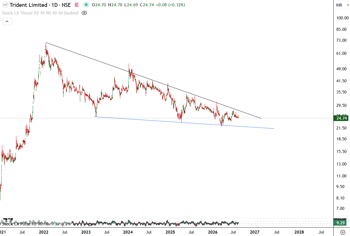Click the 2025 label on the time axis
The height and width of the screenshot is (236, 350).
point(170,232)
